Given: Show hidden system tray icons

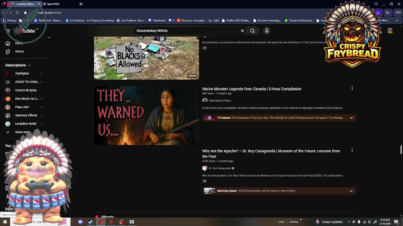Looking at the screenshot, I should [x=349, y=222].
